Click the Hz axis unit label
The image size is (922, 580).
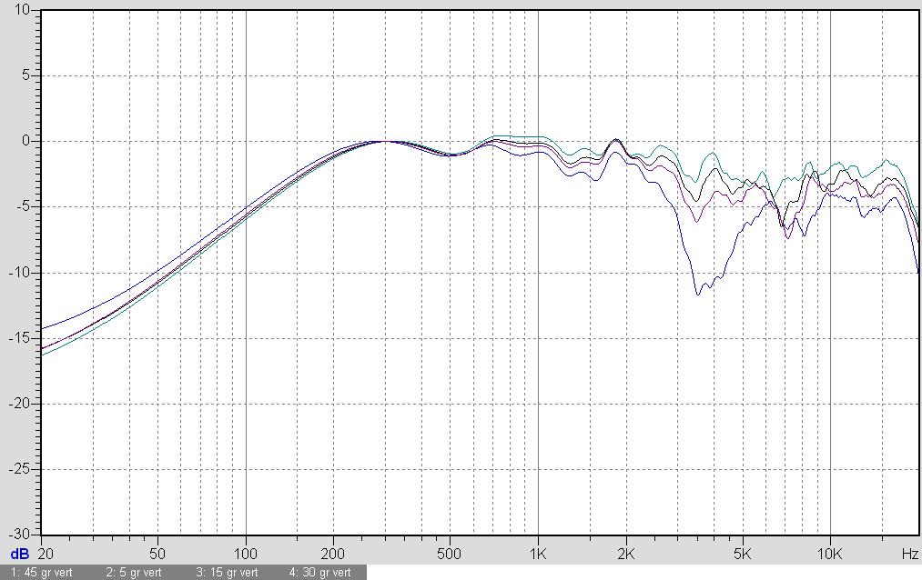[909, 554]
